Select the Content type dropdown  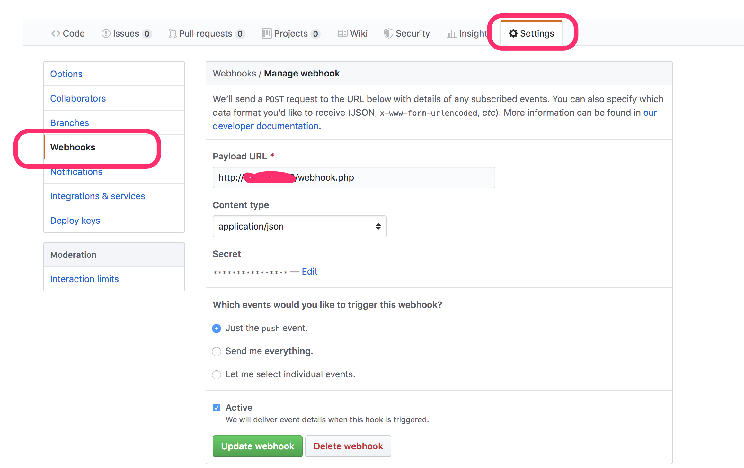(x=299, y=225)
